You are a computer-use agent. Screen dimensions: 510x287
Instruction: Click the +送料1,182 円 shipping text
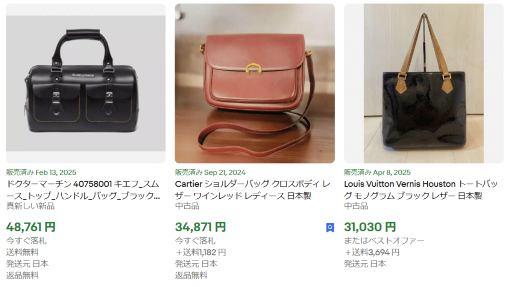click(x=200, y=252)
